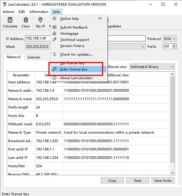Choose Homepage from the Help menu

click(79, 33)
